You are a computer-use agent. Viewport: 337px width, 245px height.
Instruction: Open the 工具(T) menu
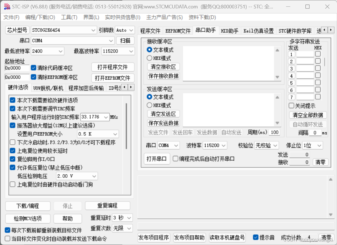coord(69,17)
